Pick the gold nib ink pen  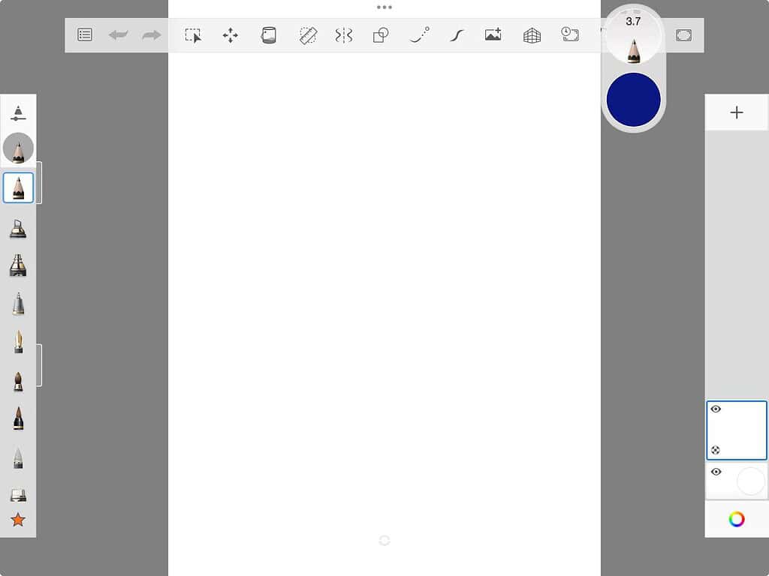click(18, 342)
